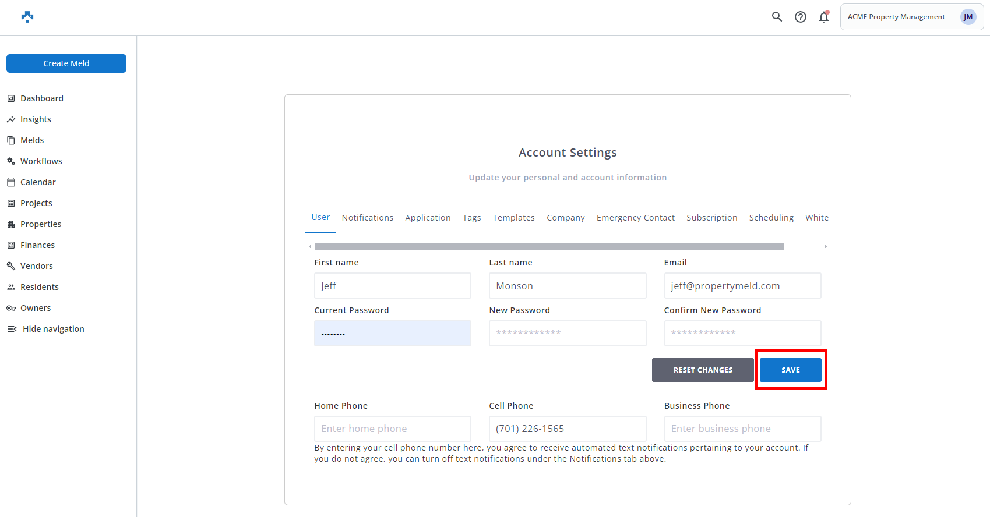Click the Property Meld logo icon

click(27, 17)
